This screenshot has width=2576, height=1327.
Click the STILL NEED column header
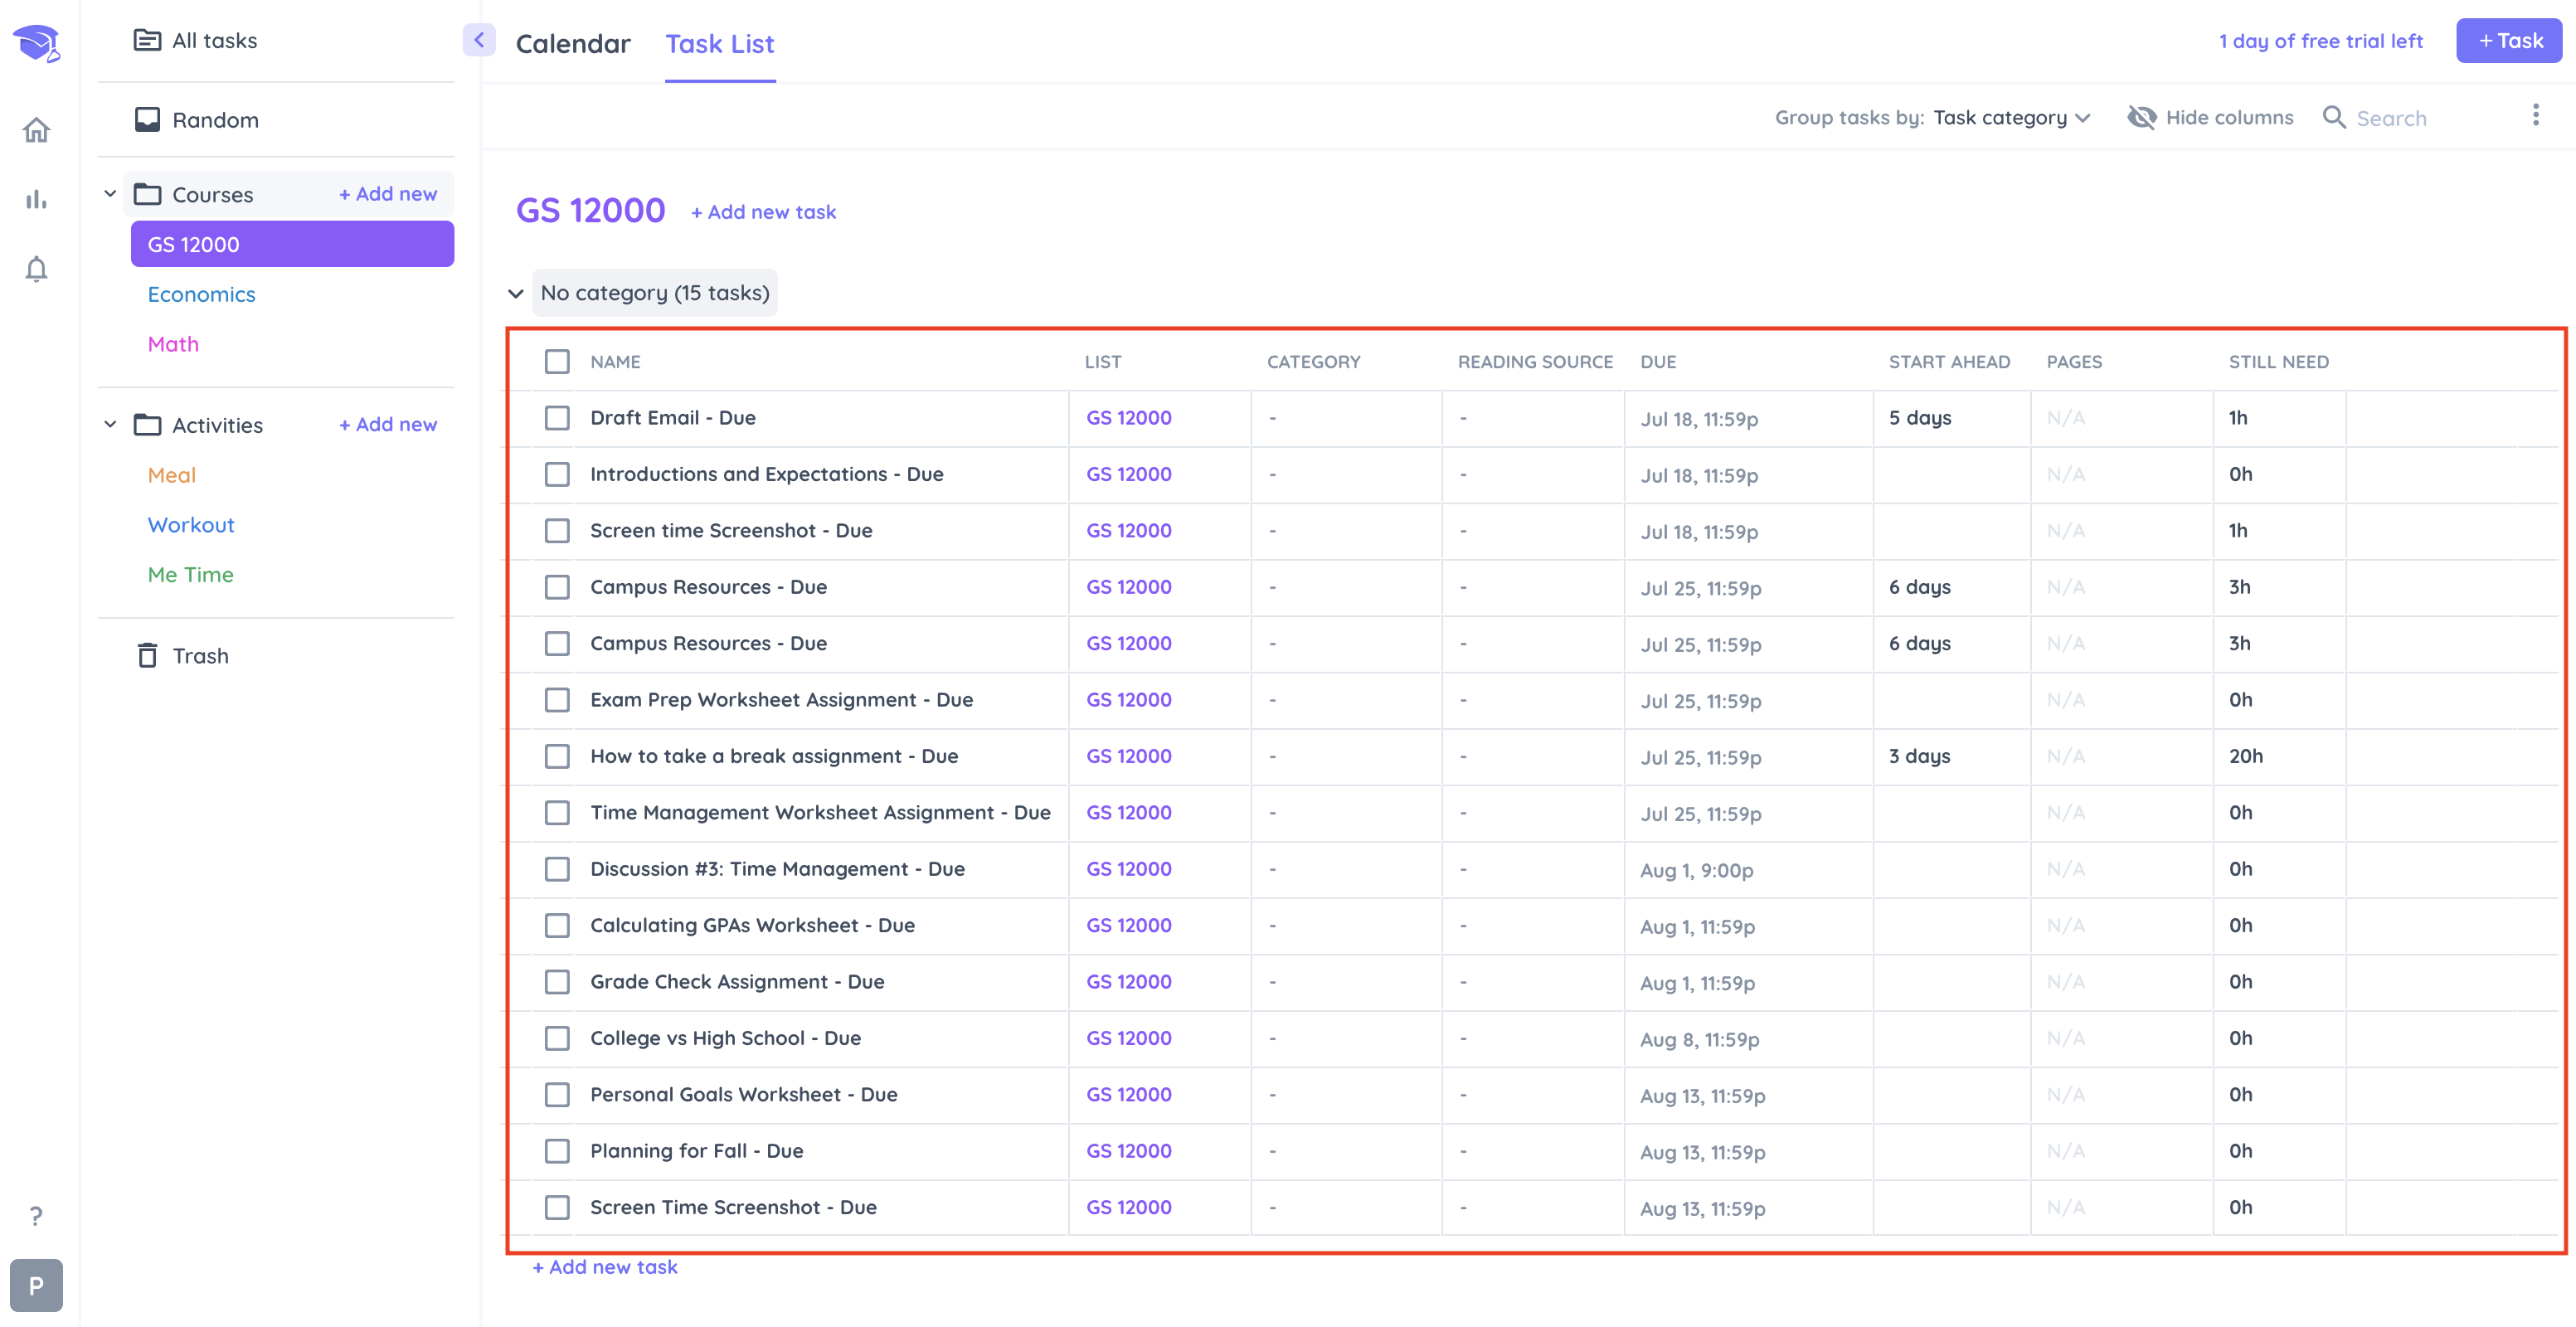pos(2279,362)
